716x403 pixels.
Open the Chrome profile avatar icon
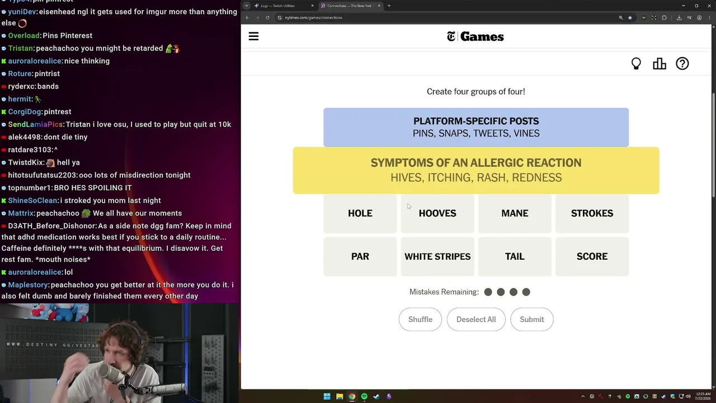(x=700, y=17)
